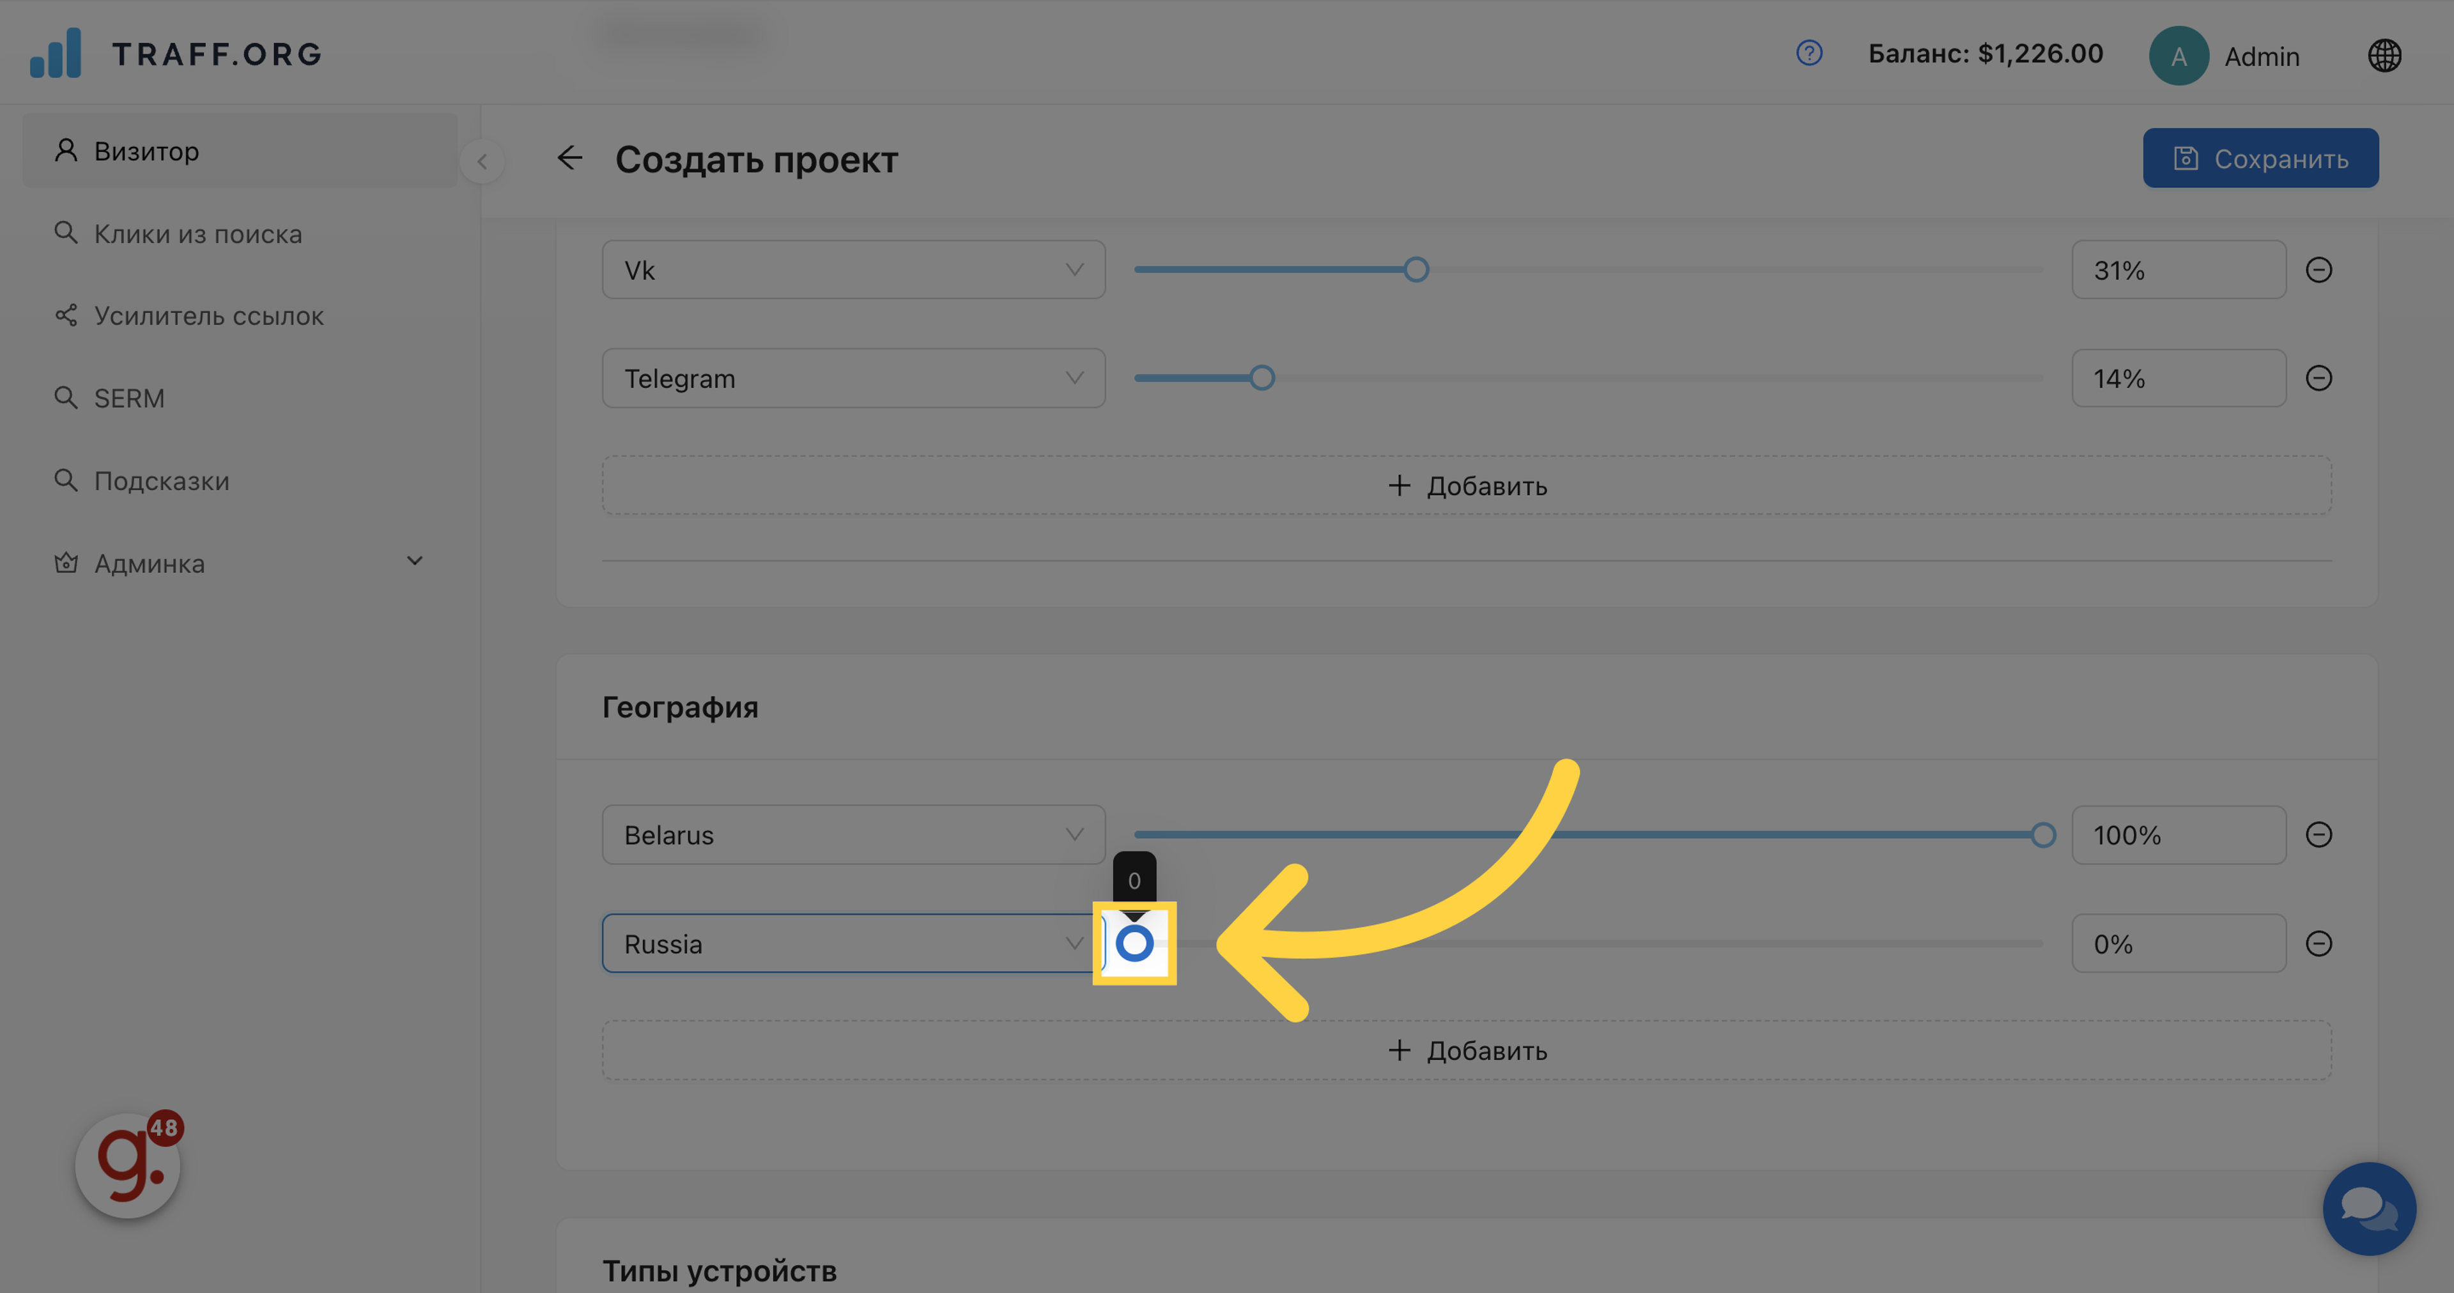Select Клики из поиска in the sidebar
Viewport: 2454px width, 1293px height.
click(x=198, y=233)
